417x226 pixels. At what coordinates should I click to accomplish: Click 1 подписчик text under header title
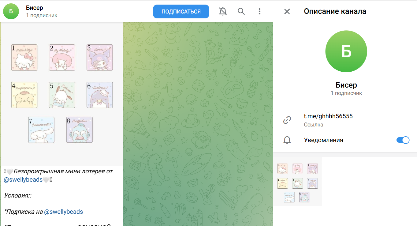pyautogui.click(x=42, y=15)
